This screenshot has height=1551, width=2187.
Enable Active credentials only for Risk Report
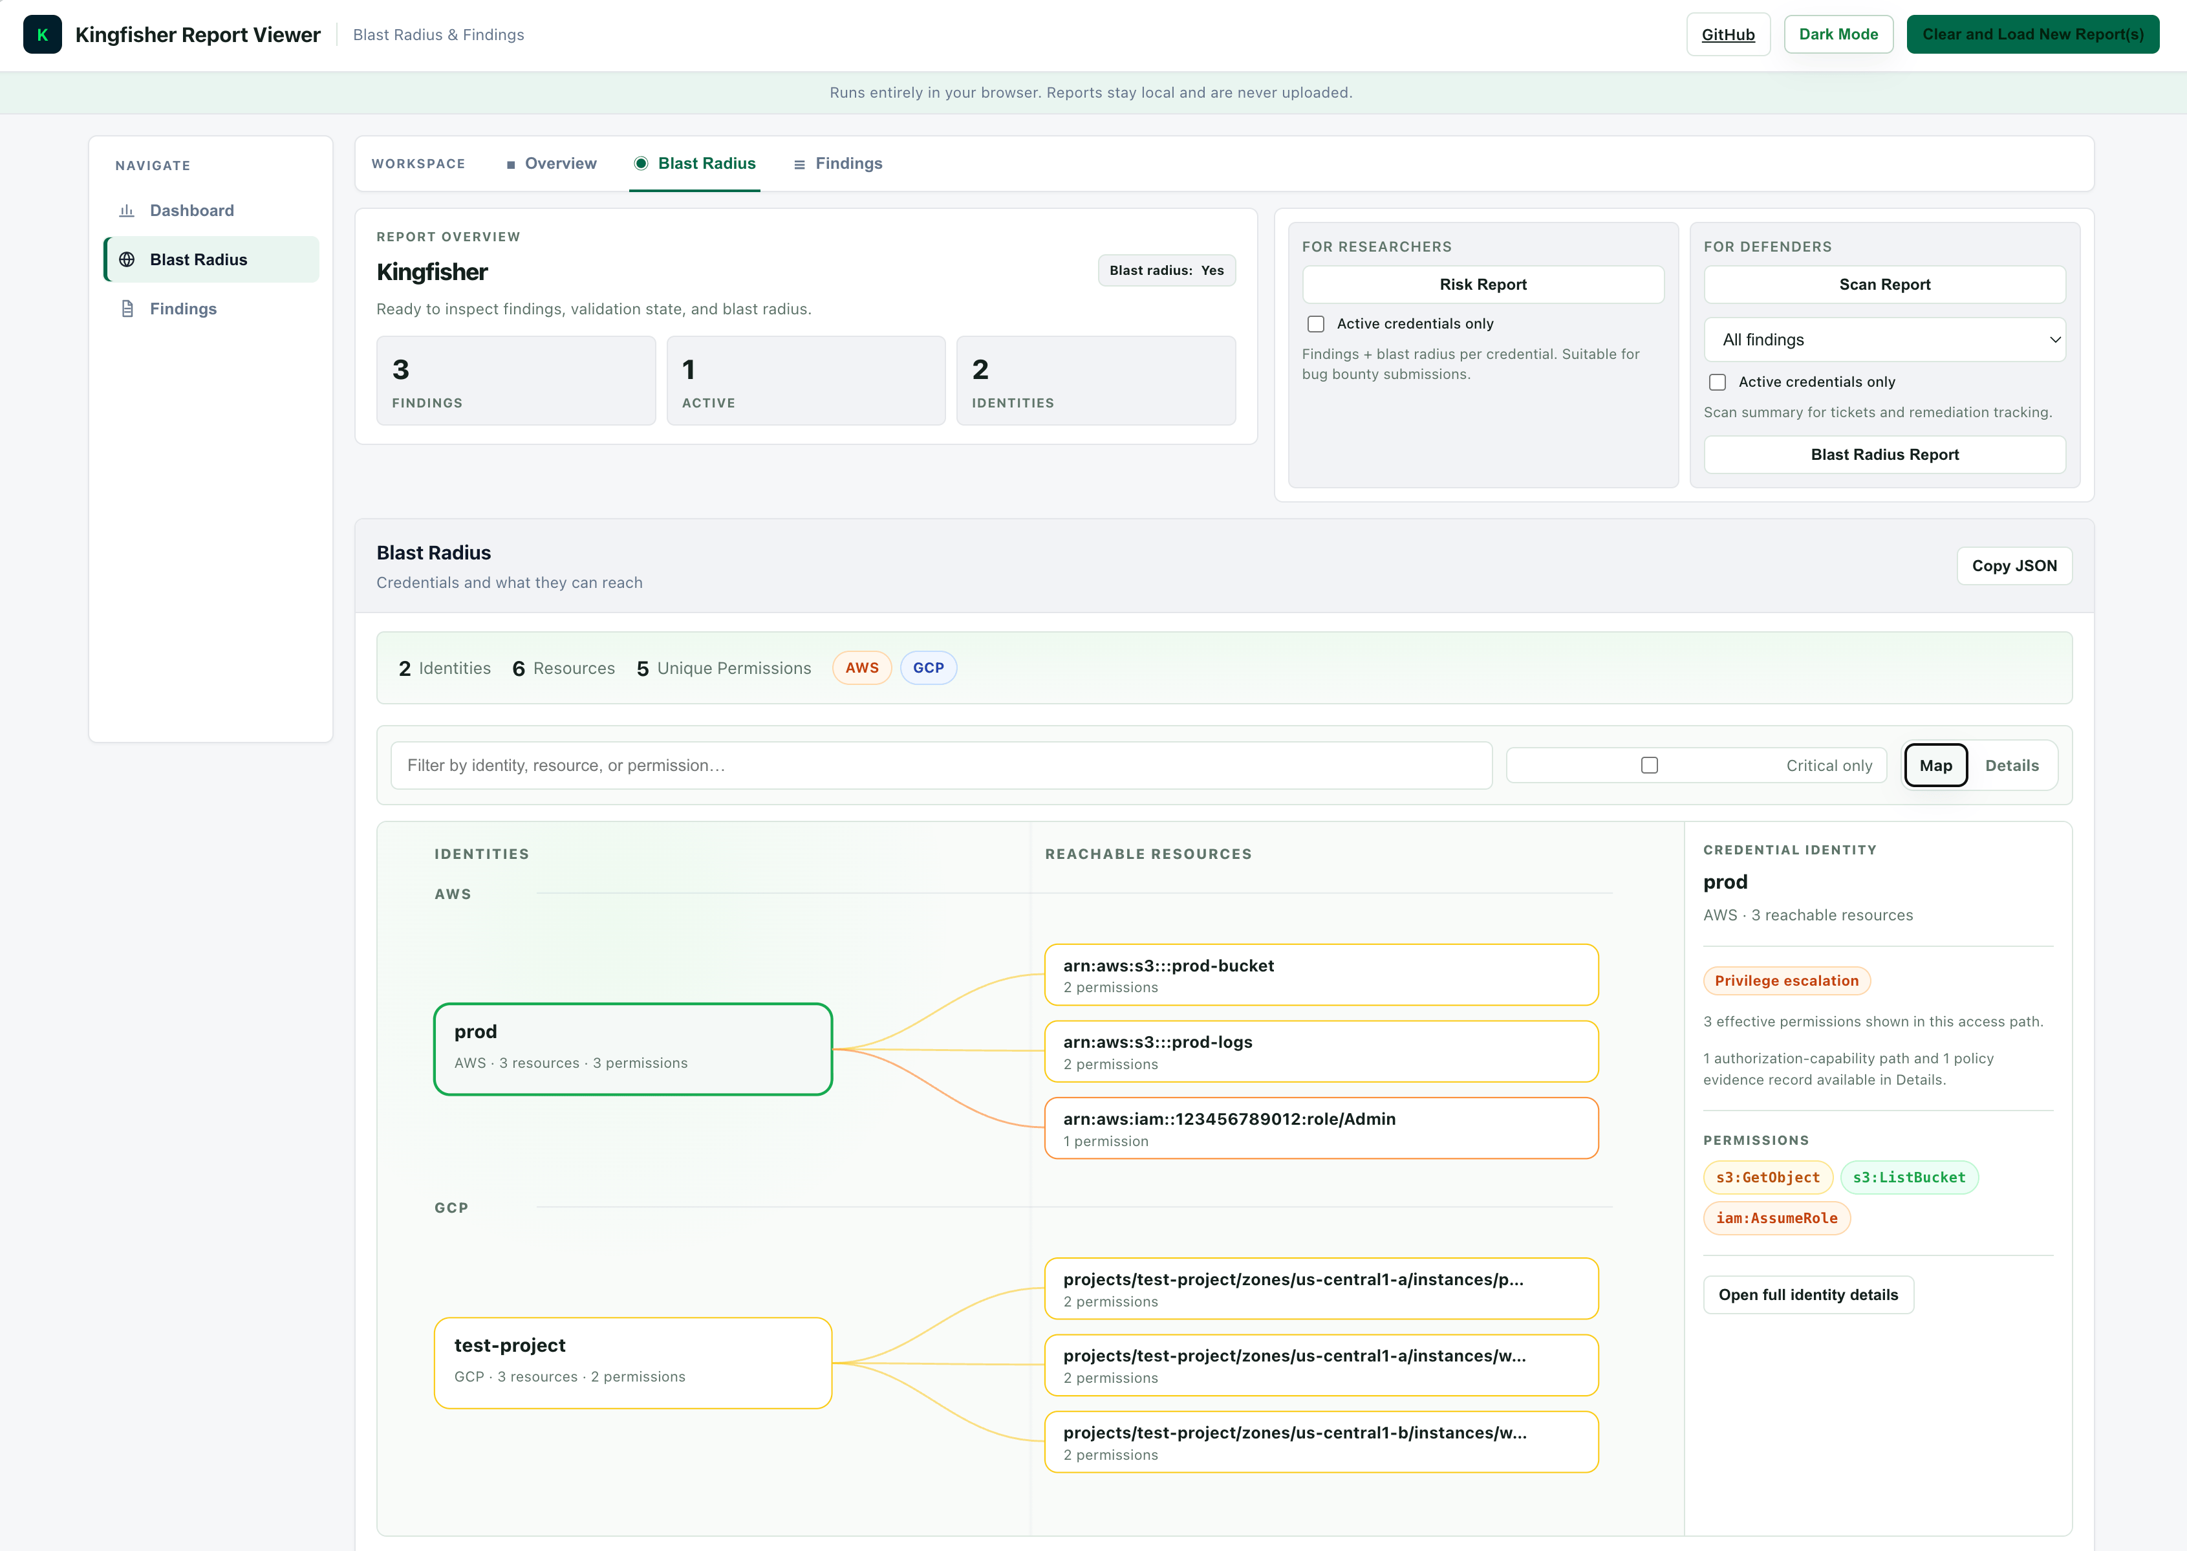tap(1315, 324)
